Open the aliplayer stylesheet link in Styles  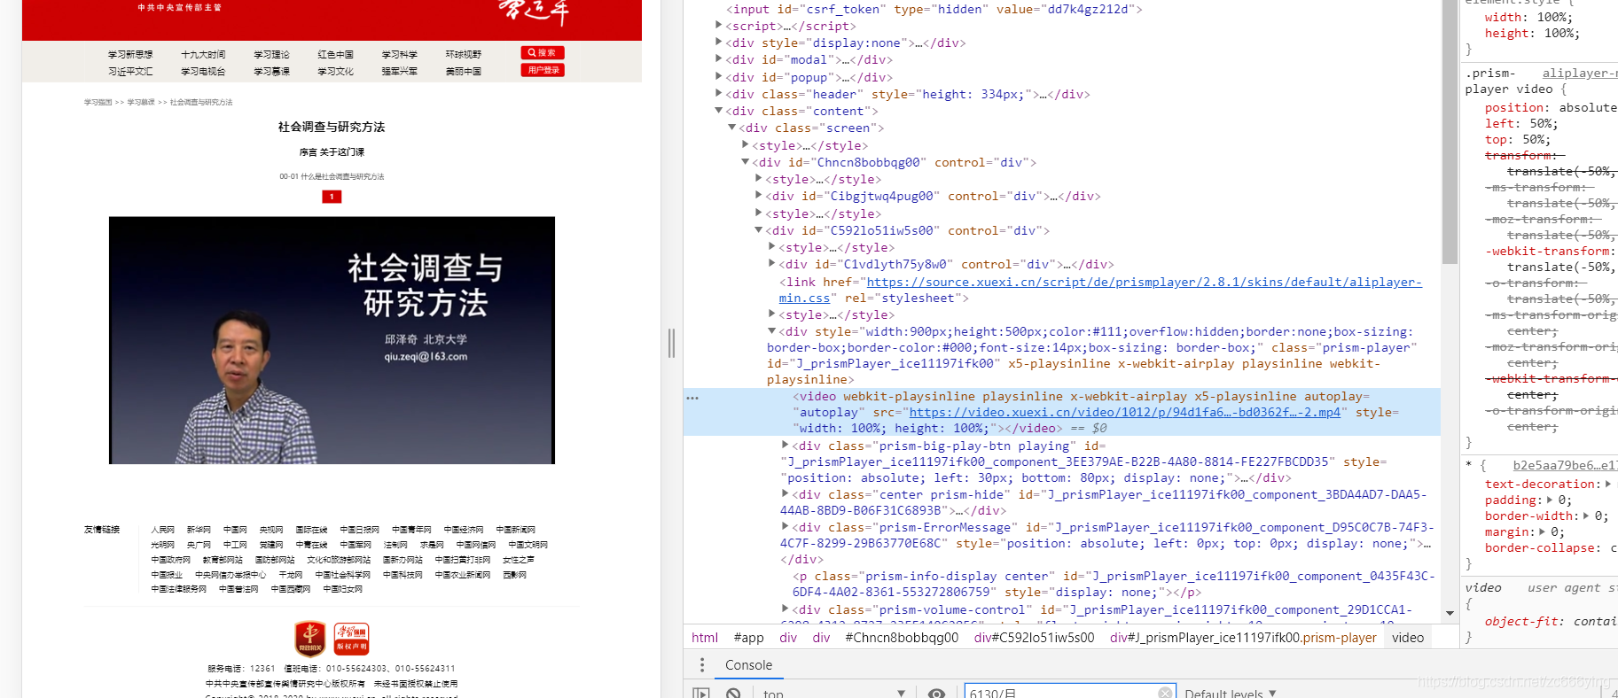1580,73
